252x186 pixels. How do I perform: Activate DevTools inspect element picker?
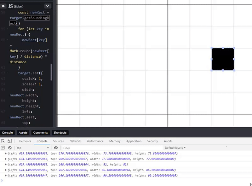click(x=3, y=141)
